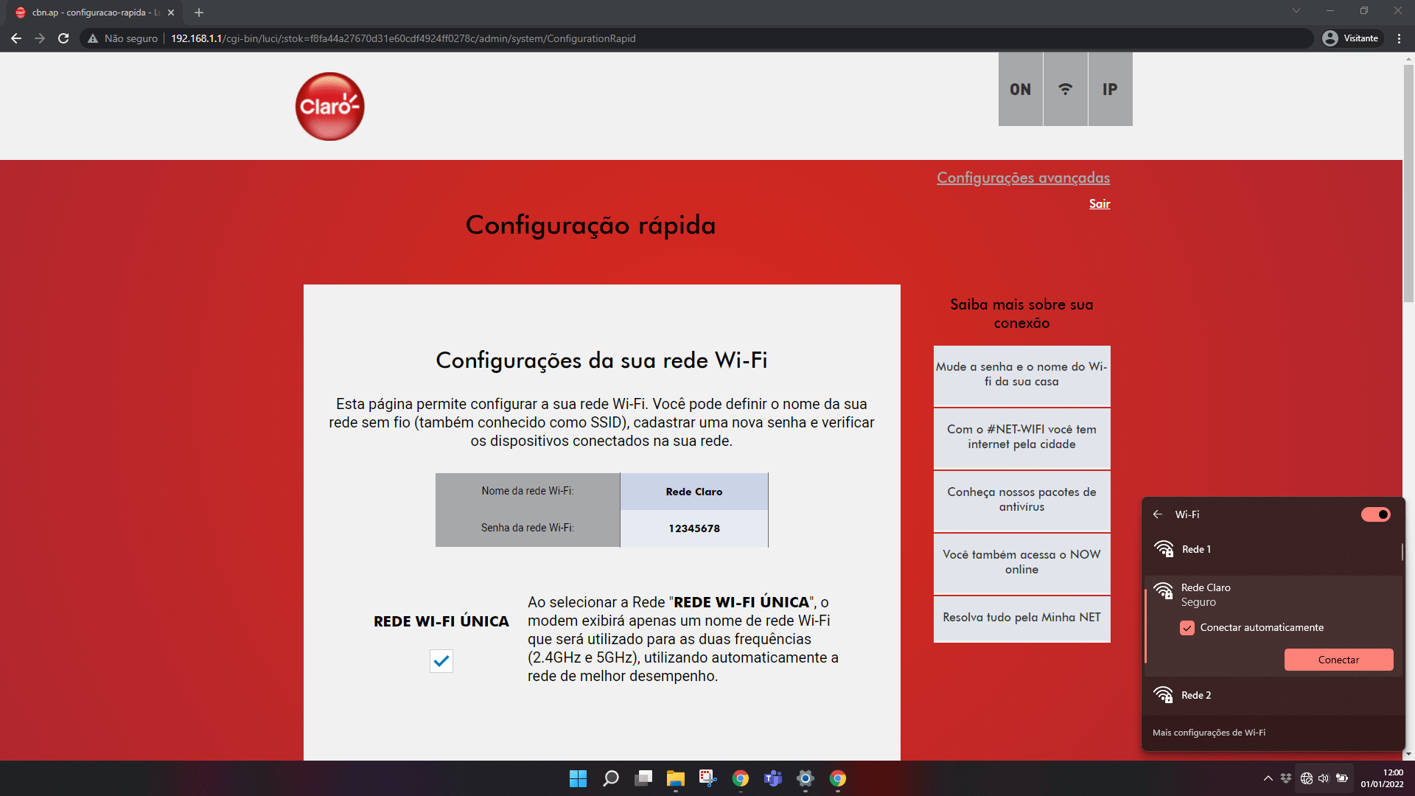Select the Rede 1 network
This screenshot has width=1415, height=796.
tap(1273, 549)
